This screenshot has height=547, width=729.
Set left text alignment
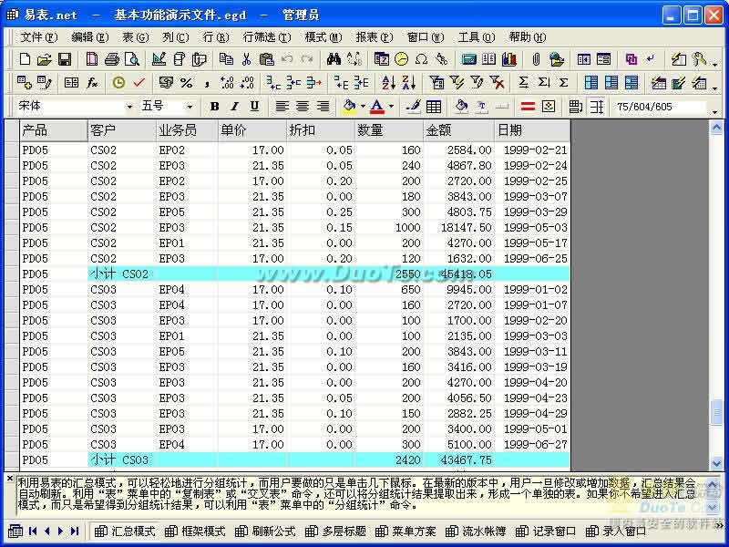[282, 107]
